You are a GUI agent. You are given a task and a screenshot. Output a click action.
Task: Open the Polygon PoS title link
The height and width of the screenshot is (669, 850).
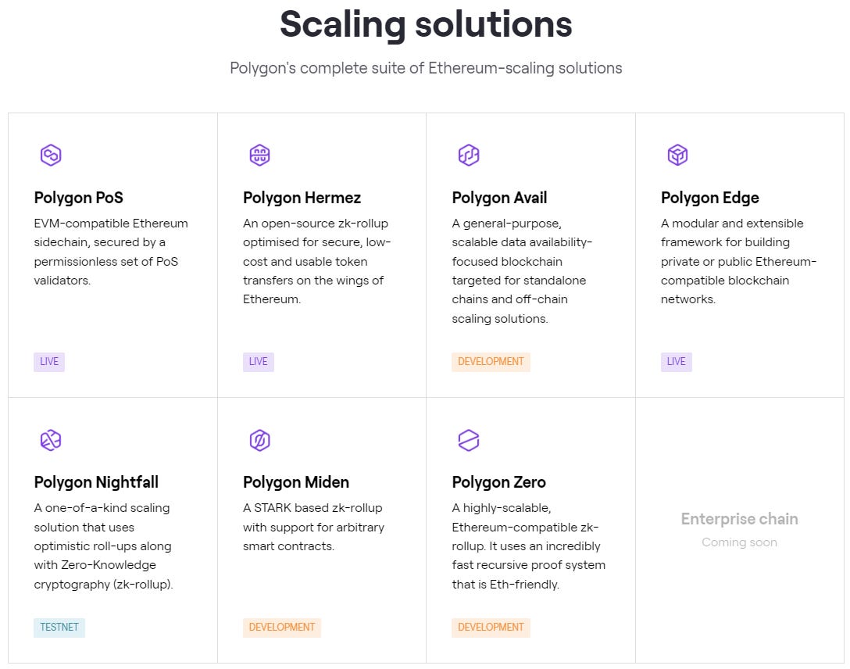(79, 198)
